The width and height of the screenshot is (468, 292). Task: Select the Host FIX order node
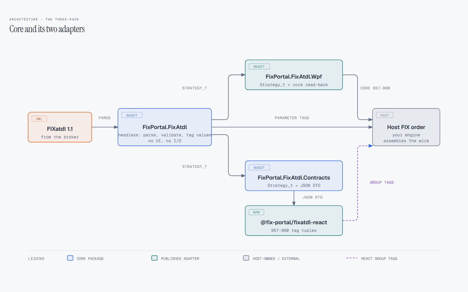406,127
